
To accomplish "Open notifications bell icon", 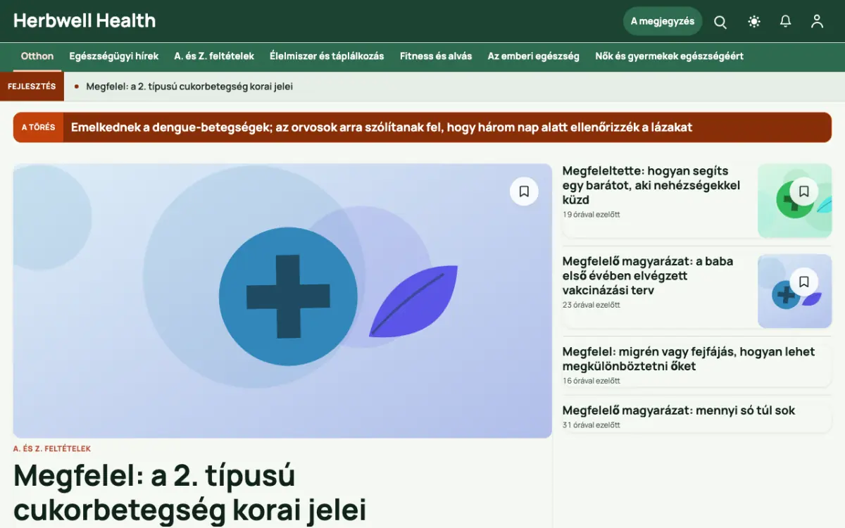I will pyautogui.click(x=786, y=21).
